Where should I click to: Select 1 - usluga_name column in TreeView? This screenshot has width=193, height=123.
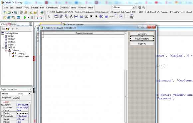pyautogui.click(x=22, y=56)
